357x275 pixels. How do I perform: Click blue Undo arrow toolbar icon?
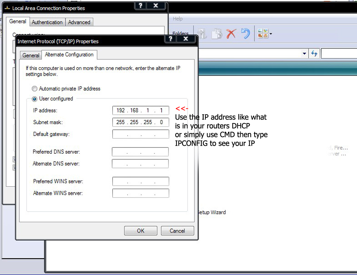click(245, 34)
